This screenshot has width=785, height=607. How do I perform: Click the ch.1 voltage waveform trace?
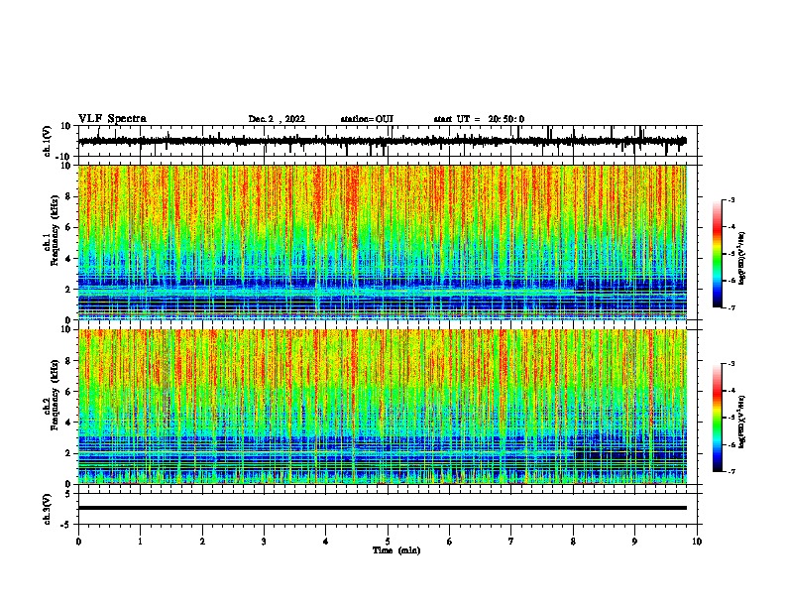383,141
